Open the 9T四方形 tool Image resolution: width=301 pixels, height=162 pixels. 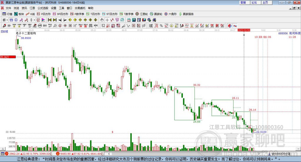110,14
